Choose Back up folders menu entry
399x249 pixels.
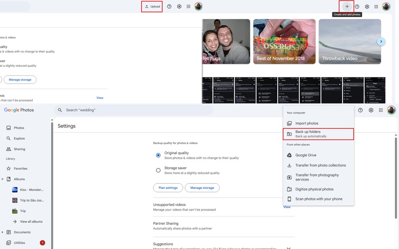pyautogui.click(x=318, y=134)
